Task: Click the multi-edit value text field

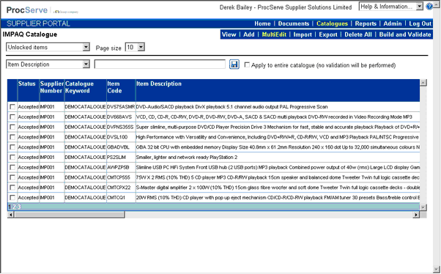Action: coord(160,64)
